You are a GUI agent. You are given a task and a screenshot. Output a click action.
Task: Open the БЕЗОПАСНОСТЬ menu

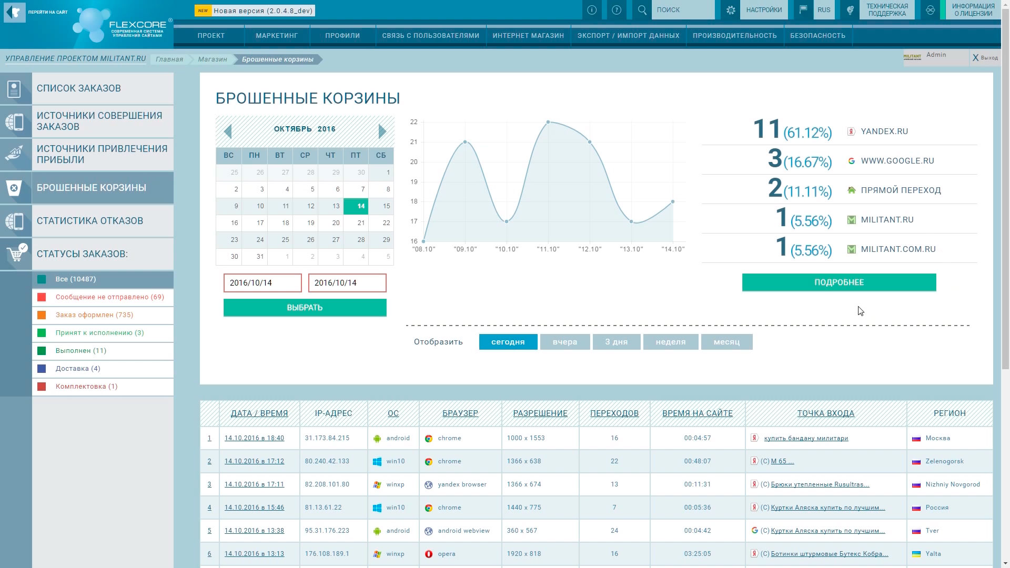817,36
